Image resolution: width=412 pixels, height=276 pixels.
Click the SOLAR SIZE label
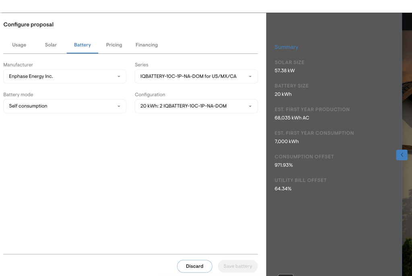[289, 62]
